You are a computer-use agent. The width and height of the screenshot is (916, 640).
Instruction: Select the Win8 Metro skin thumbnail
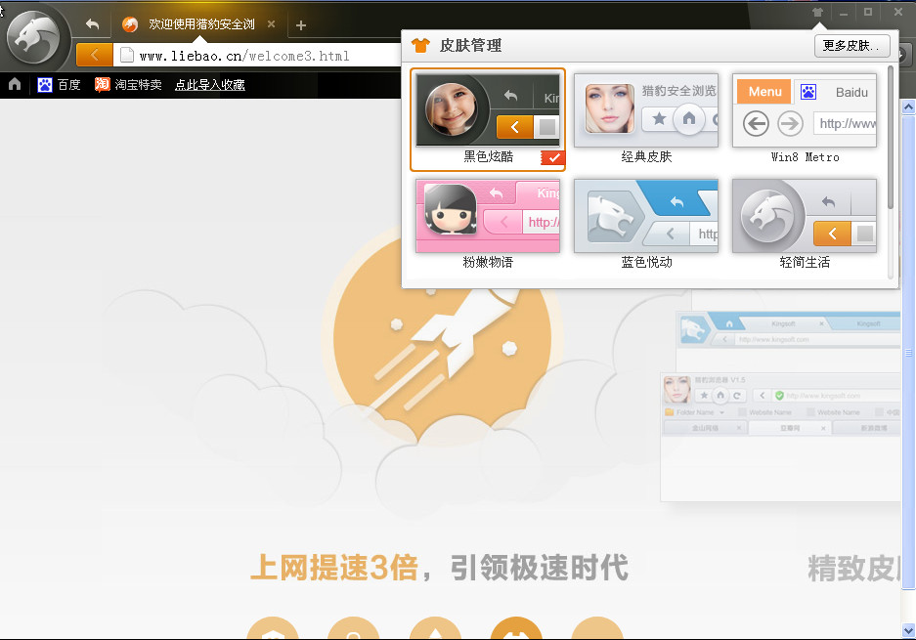pyautogui.click(x=805, y=109)
